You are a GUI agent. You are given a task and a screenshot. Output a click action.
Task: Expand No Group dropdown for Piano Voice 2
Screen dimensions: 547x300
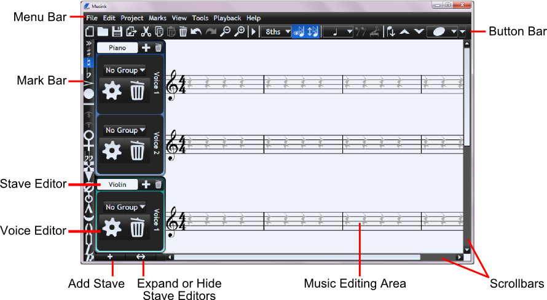click(125, 130)
